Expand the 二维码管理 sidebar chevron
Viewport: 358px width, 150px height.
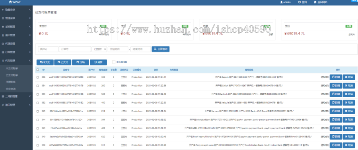click(x=30, y=96)
